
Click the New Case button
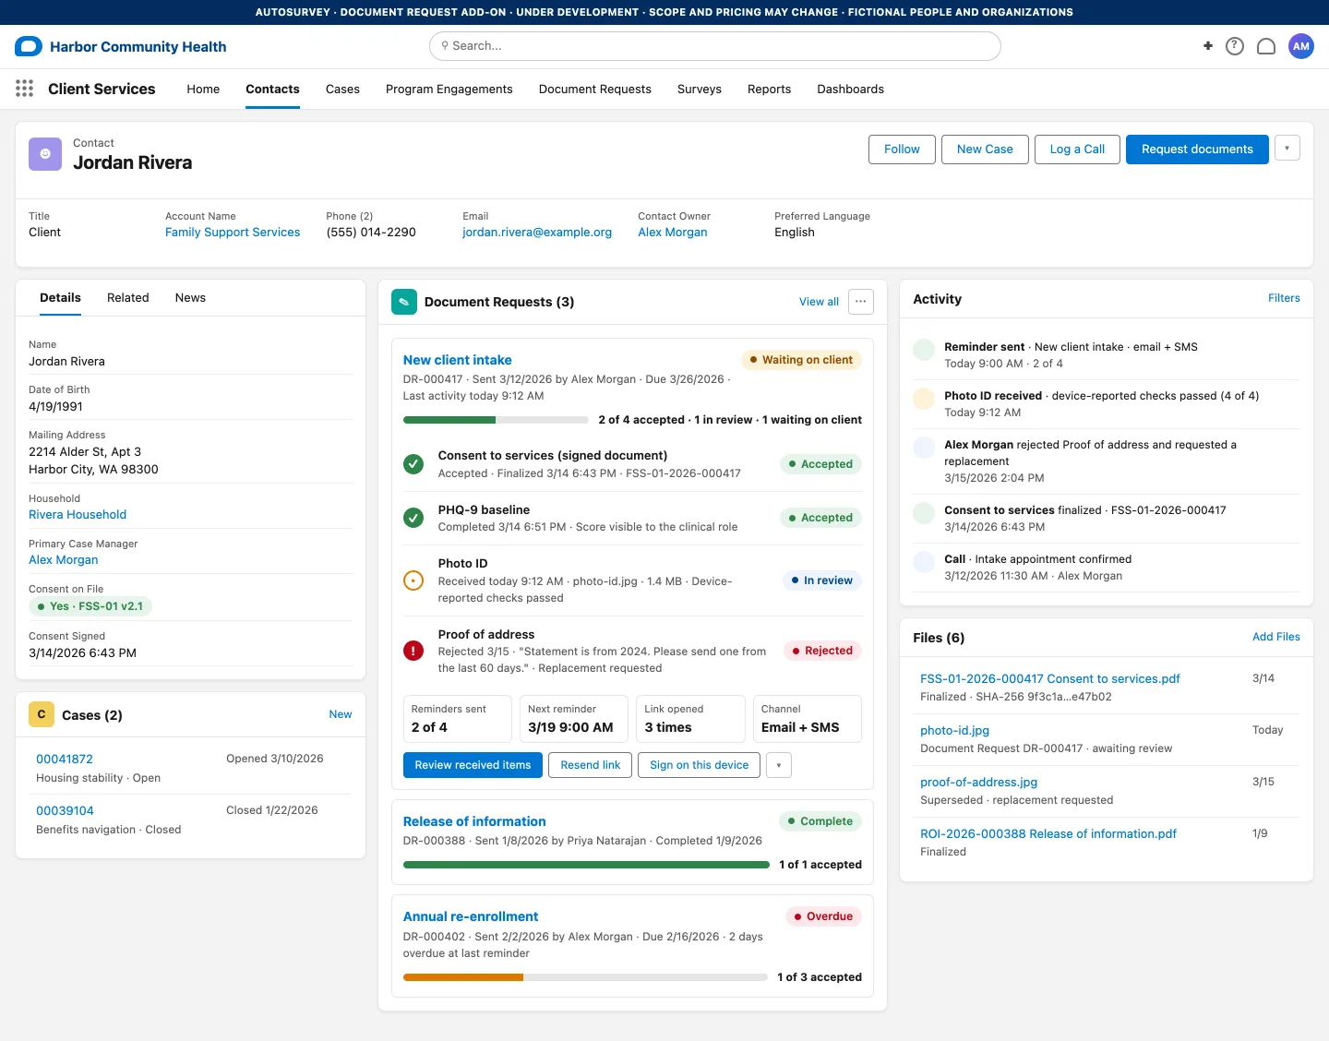coord(985,150)
